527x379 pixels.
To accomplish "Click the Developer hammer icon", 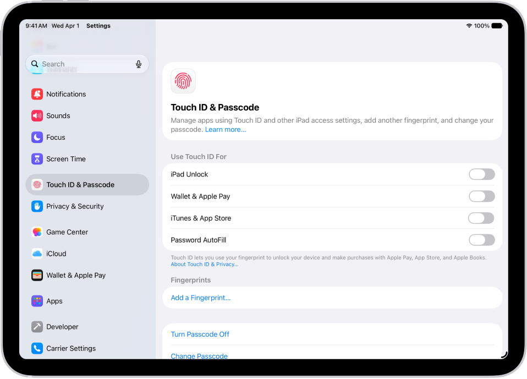I will [37, 327].
